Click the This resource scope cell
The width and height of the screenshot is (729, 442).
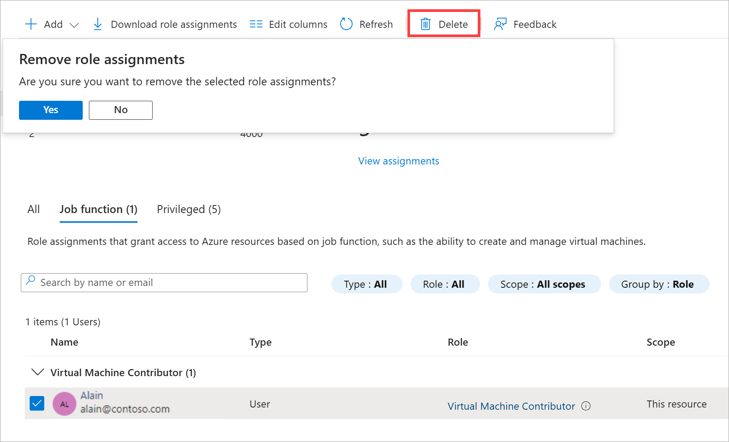pyautogui.click(x=677, y=404)
